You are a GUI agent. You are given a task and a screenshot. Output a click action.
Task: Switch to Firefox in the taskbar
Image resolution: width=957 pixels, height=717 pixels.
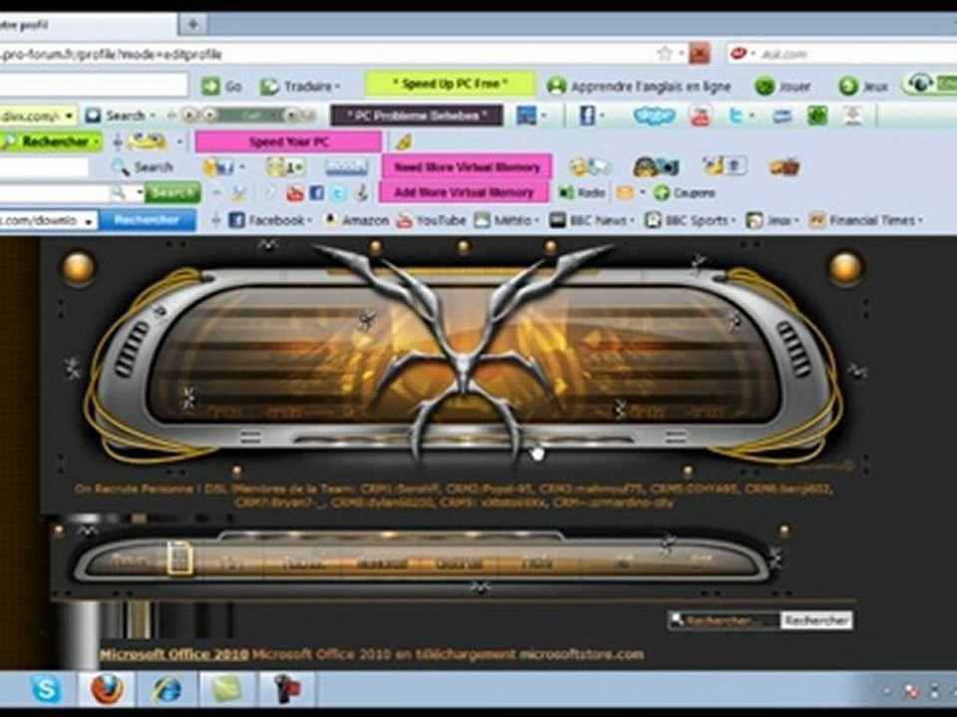tap(108, 689)
